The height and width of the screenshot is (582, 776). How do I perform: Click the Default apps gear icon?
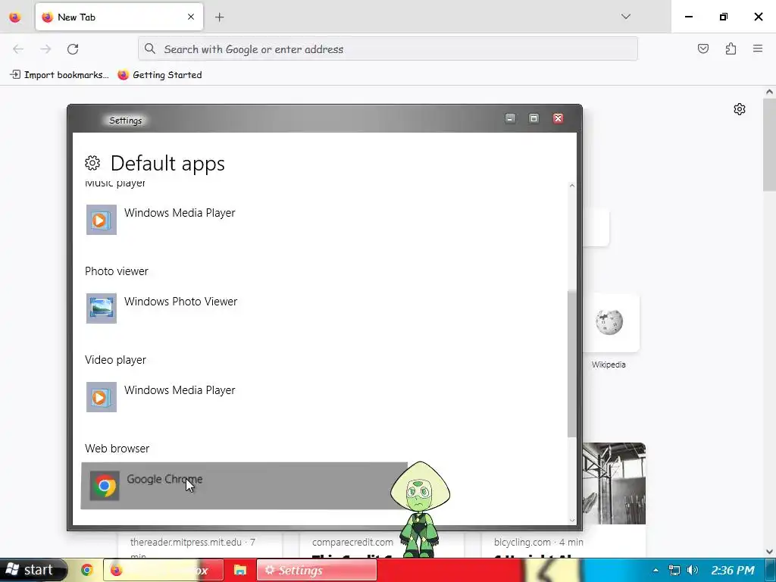coord(92,163)
